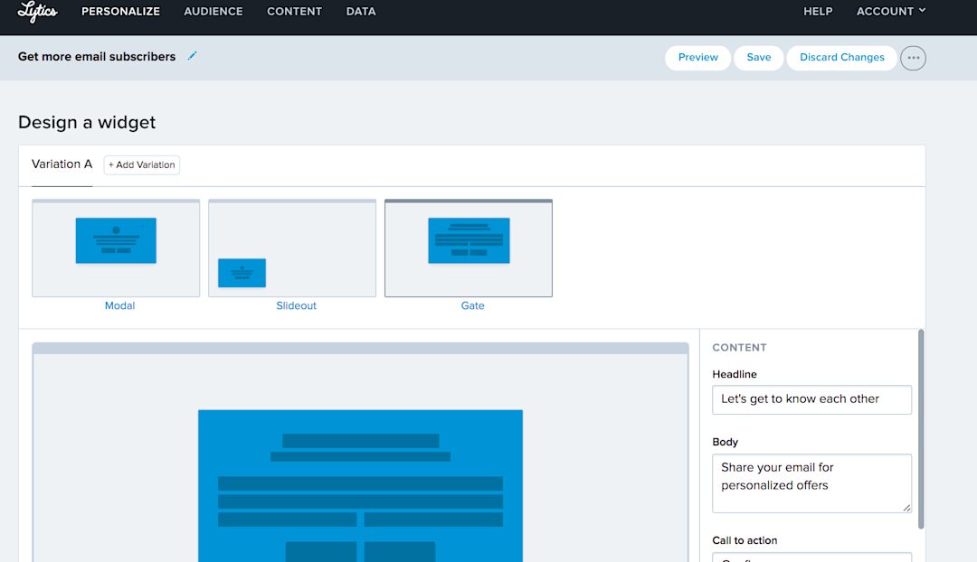
Task: Open the Audience menu
Action: point(213,11)
